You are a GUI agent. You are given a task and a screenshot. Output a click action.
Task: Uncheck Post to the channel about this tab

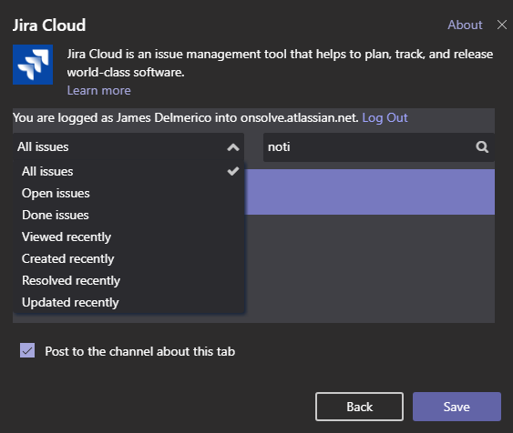coord(27,350)
